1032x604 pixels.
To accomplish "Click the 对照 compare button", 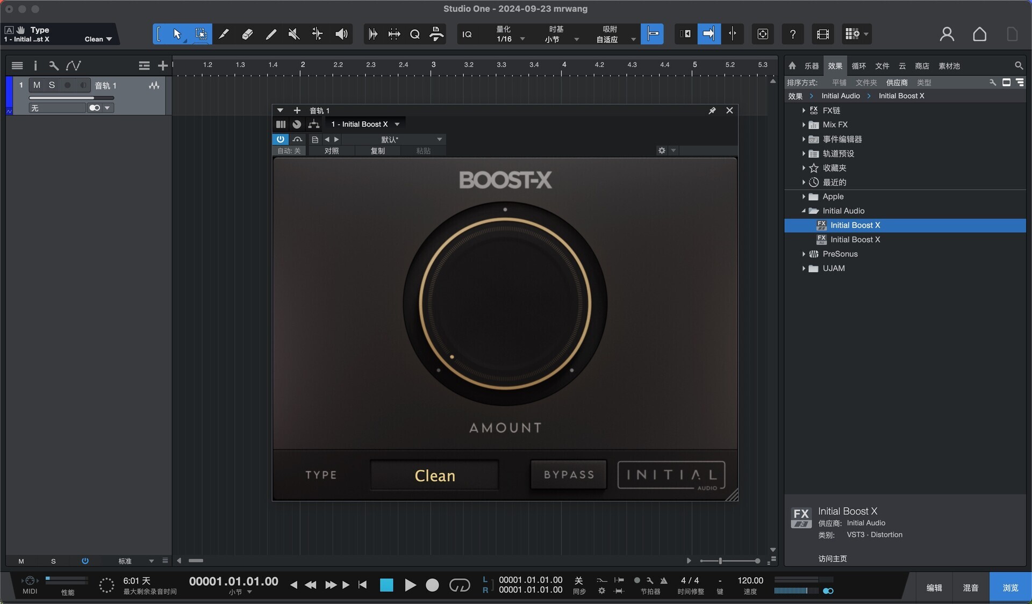I will (x=332, y=151).
